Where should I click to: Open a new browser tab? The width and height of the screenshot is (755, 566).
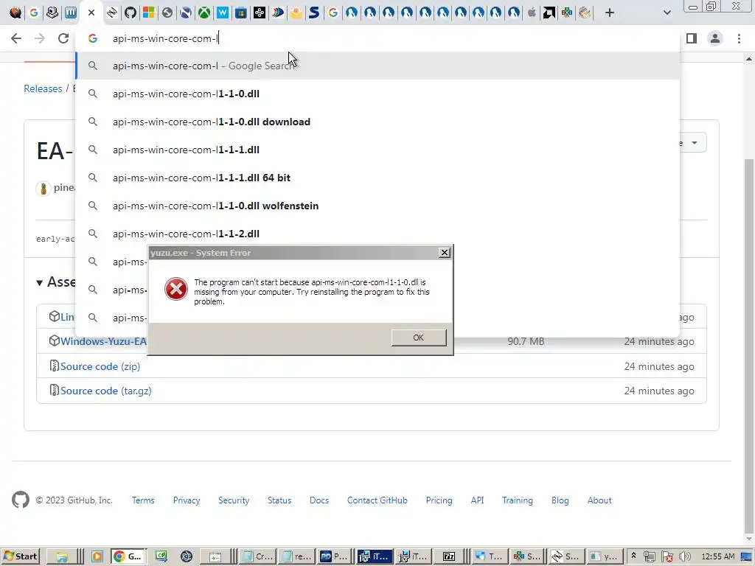(x=610, y=13)
